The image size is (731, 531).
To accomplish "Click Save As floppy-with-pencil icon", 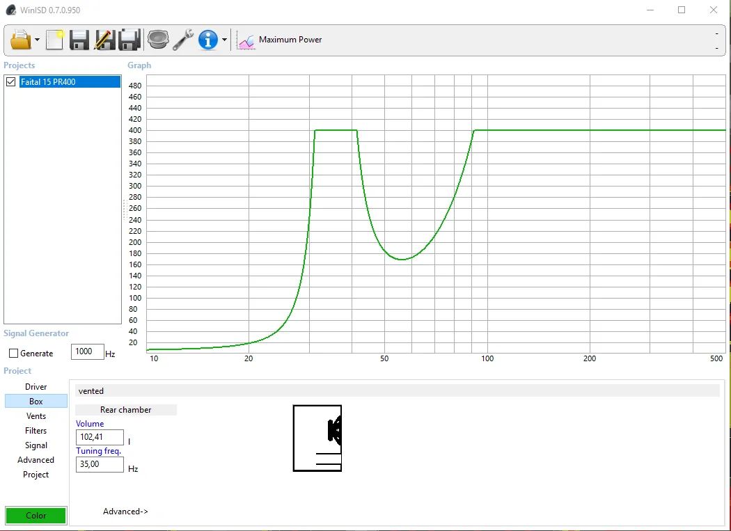I will pos(104,40).
